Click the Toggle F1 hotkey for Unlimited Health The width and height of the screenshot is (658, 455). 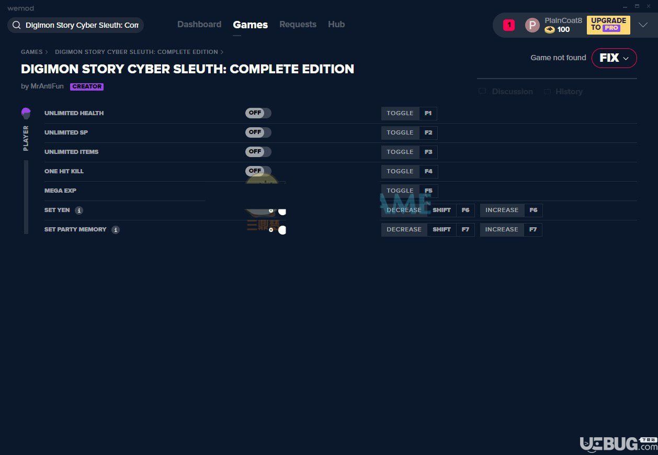tap(409, 113)
